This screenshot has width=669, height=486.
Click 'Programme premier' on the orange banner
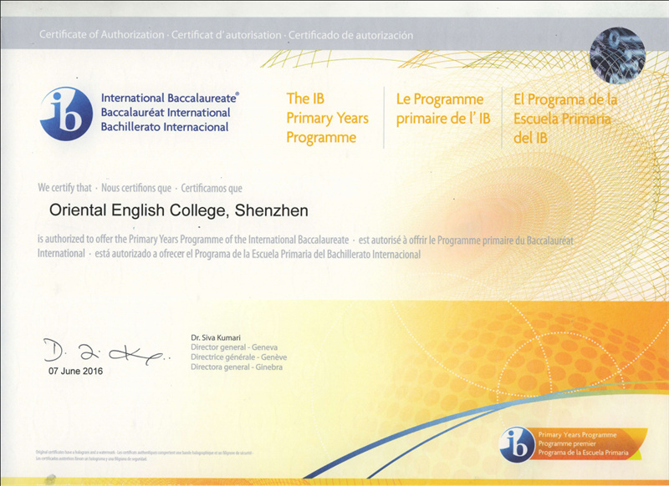click(x=567, y=443)
